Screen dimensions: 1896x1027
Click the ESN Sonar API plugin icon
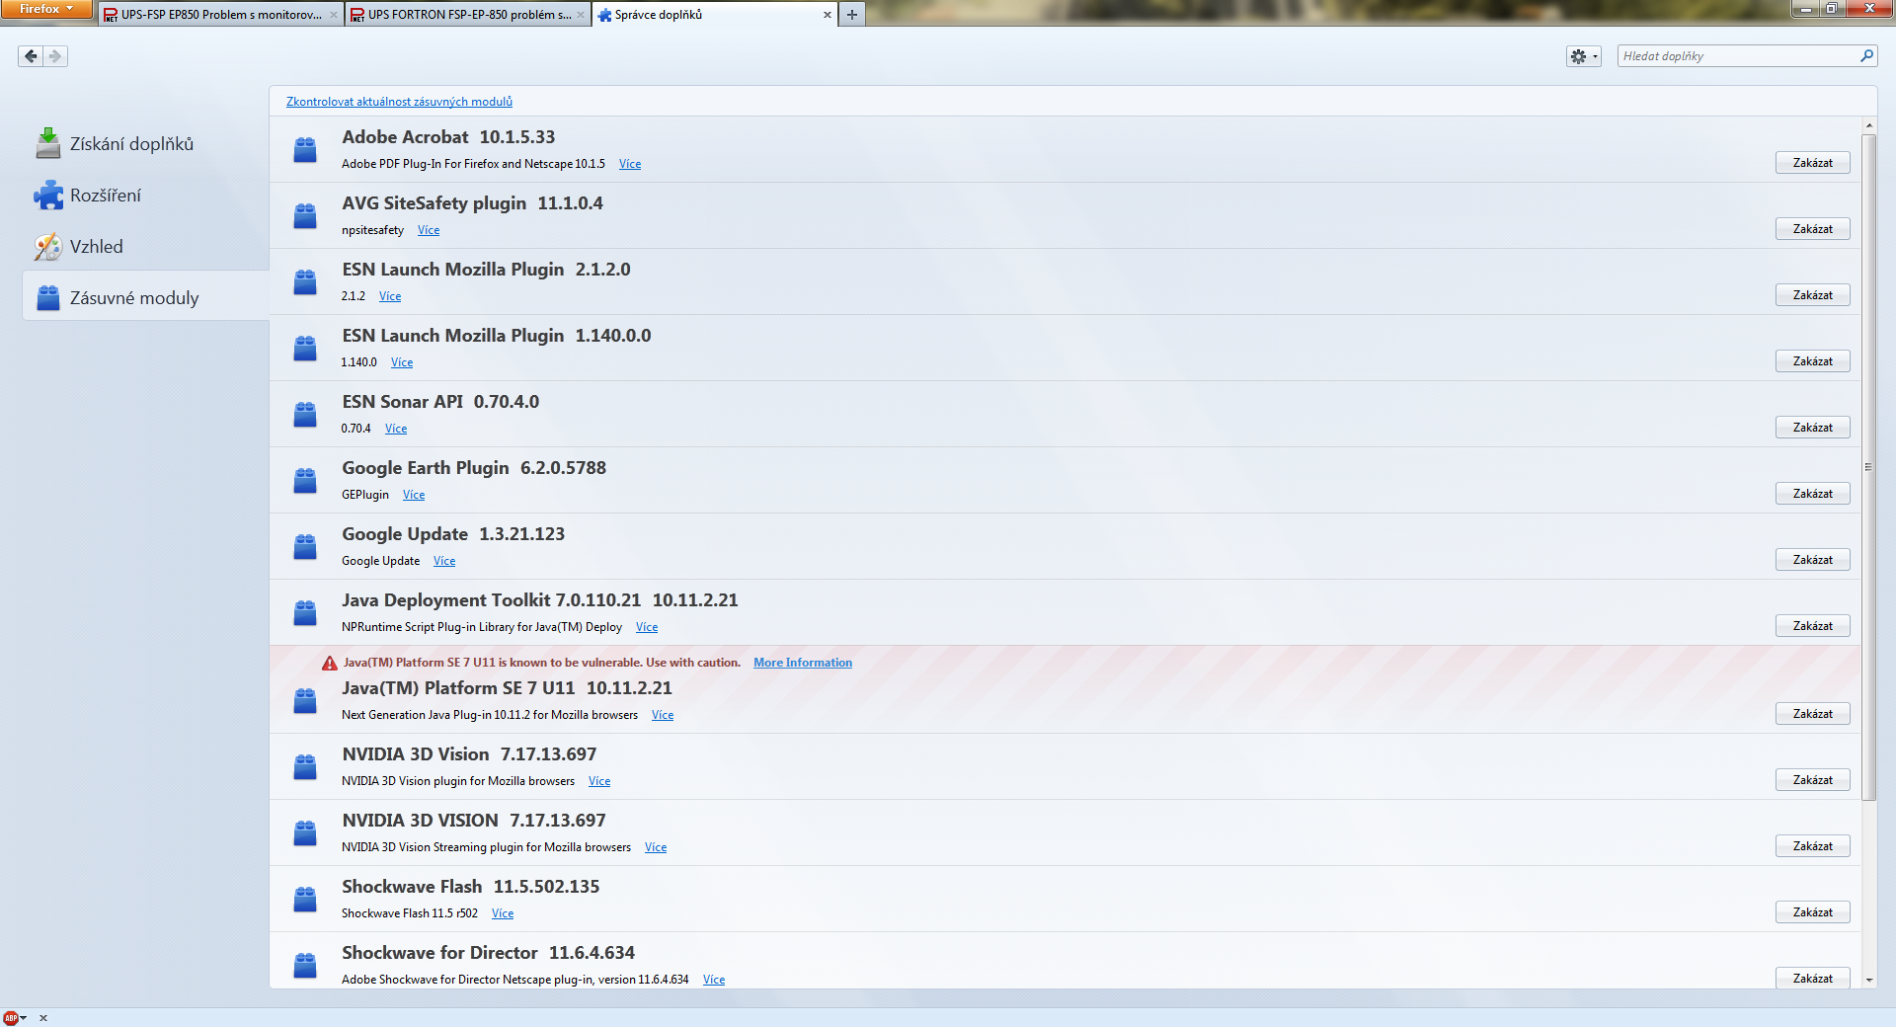[x=305, y=414]
